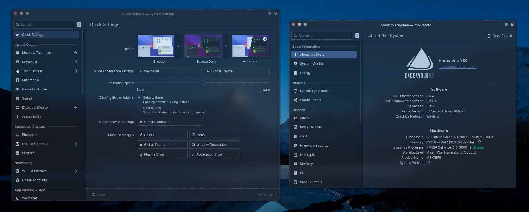Click the Info Center search field

(321, 36)
